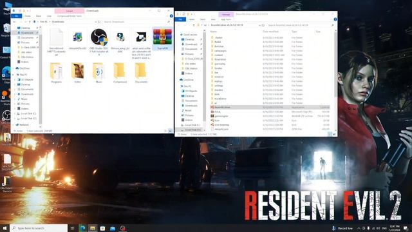
Task: Open Help in BeamNG.drive window ribbon
Action: click(x=335, y=19)
